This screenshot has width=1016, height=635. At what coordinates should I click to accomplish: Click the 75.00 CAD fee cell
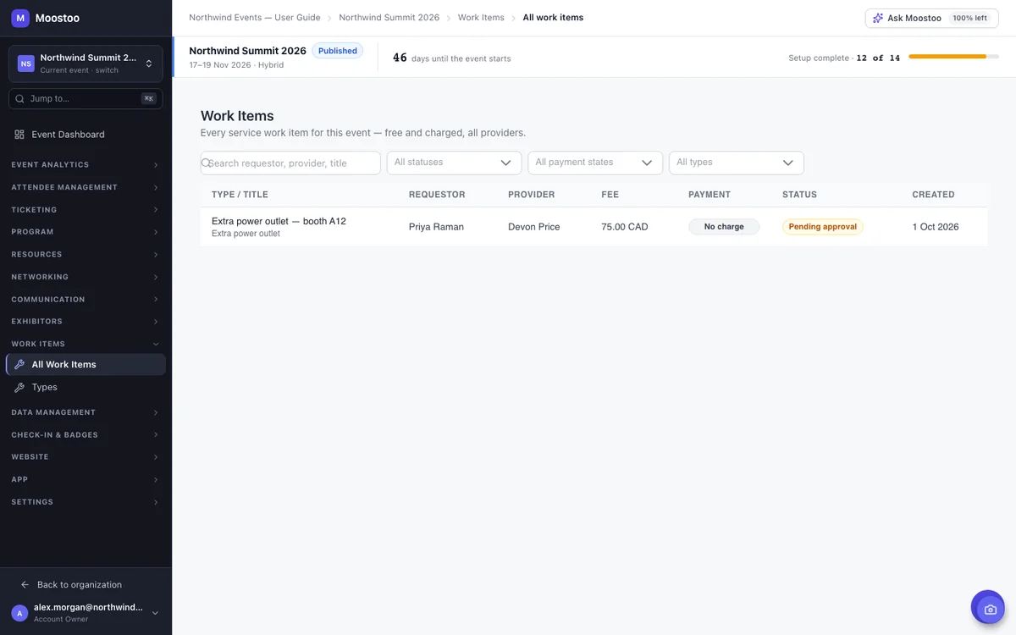[x=625, y=227]
